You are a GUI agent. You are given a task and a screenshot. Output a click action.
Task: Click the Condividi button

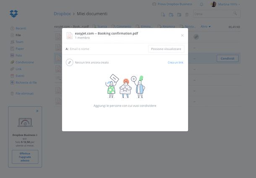[x=227, y=58]
